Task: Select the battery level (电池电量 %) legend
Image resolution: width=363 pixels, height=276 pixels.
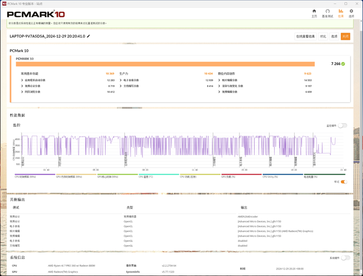Action: click(325, 176)
